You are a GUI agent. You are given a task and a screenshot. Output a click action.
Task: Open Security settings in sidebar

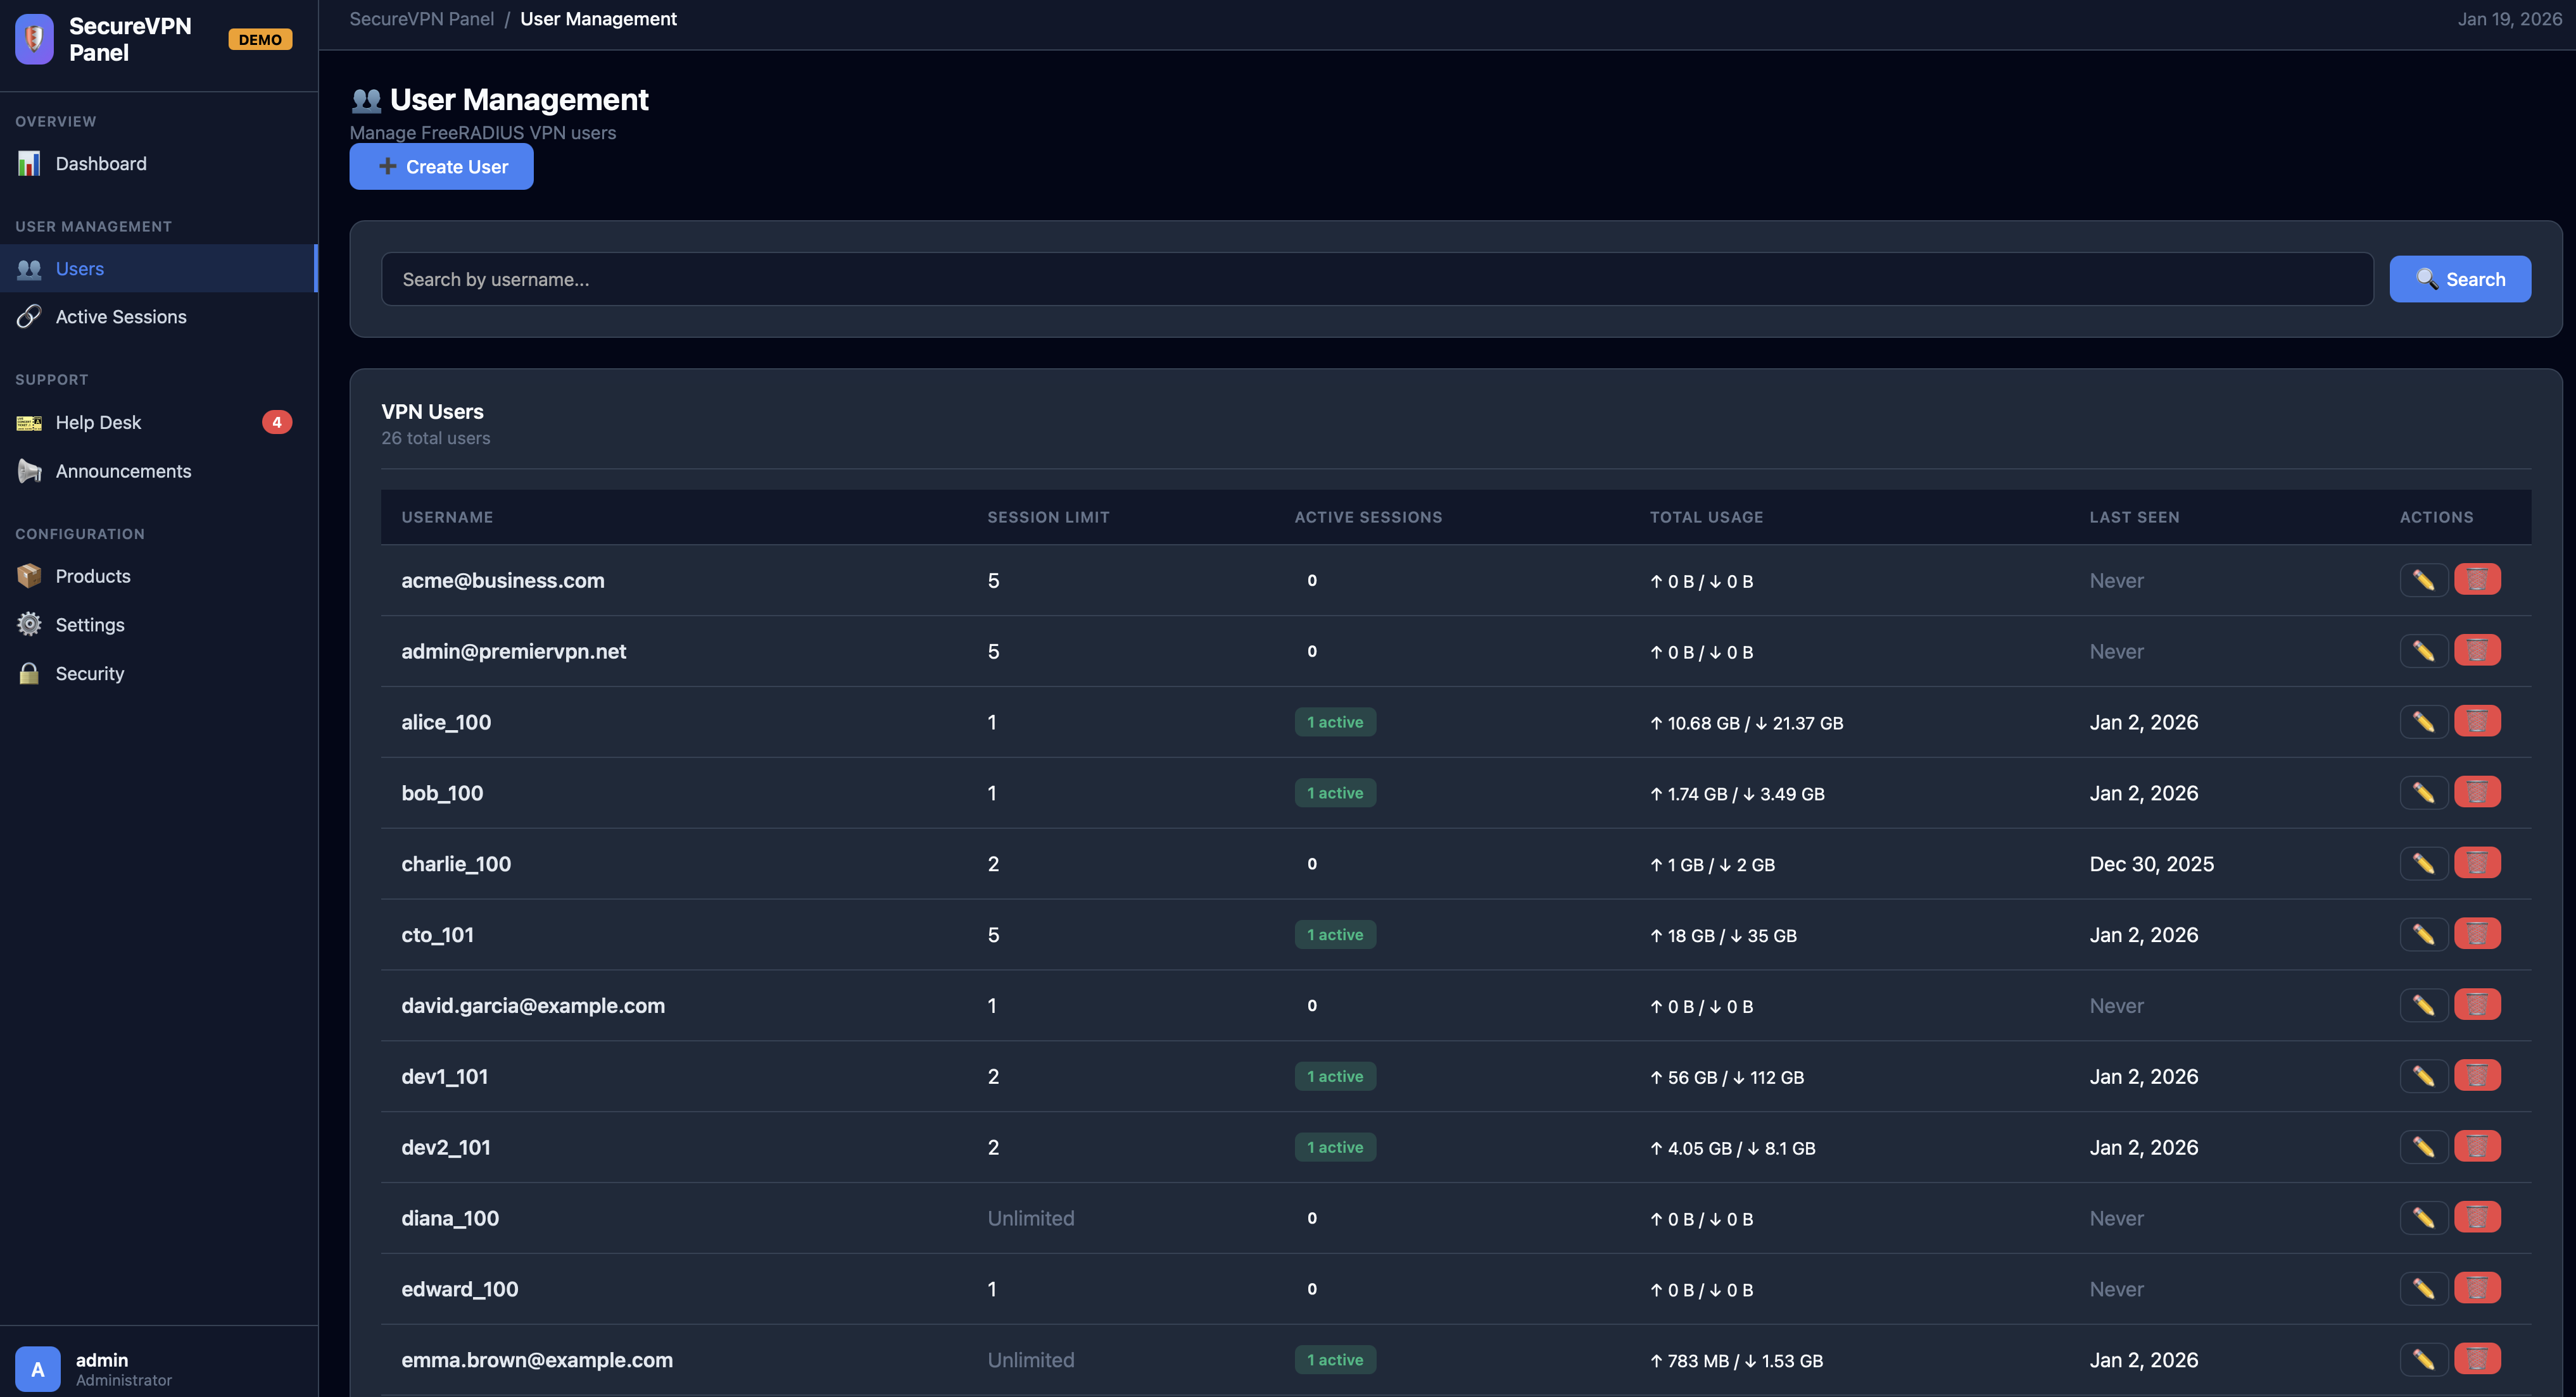pyautogui.click(x=89, y=674)
